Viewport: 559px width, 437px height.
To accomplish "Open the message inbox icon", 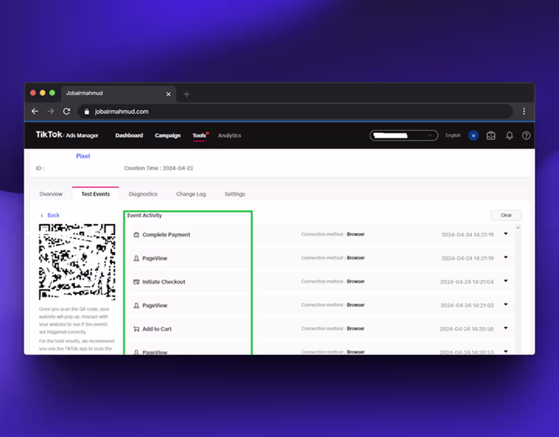I will [491, 136].
